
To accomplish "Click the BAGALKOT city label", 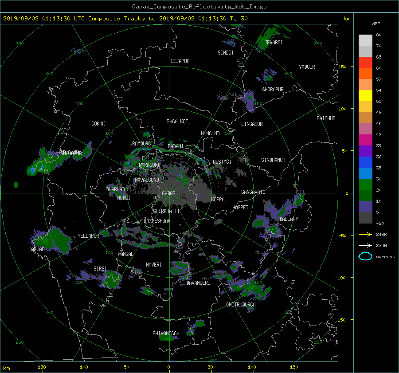I will pyautogui.click(x=177, y=122).
